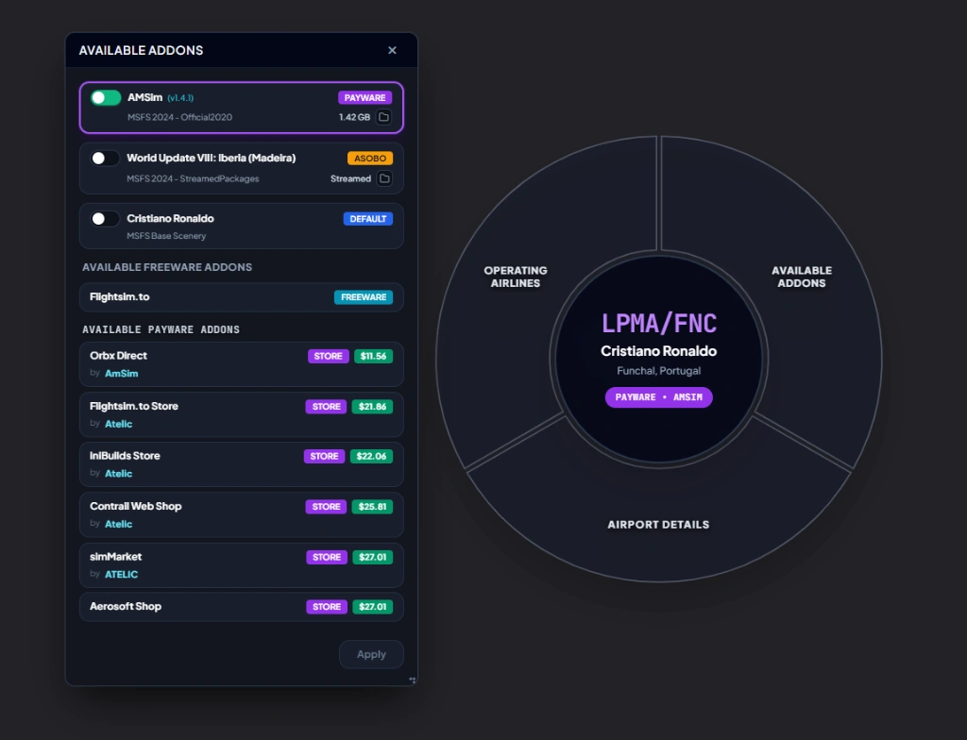Open the Airport Details wheel segment
Screen dimensions: 967x740
click(658, 524)
